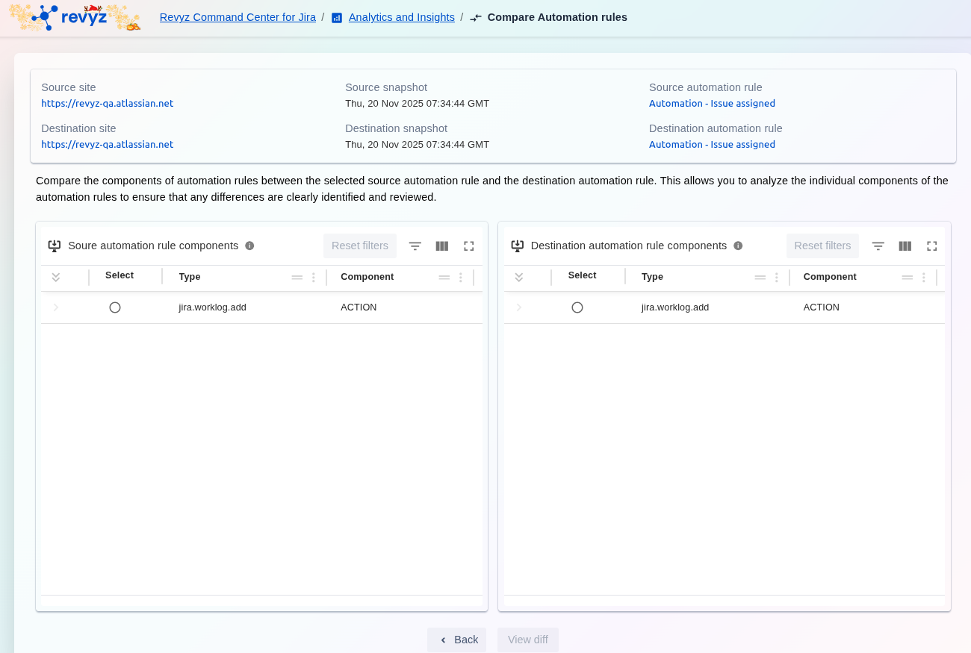Open Analytics and Insights breadcrumb link
Image resolution: width=971 pixels, height=653 pixels.
pos(401,17)
